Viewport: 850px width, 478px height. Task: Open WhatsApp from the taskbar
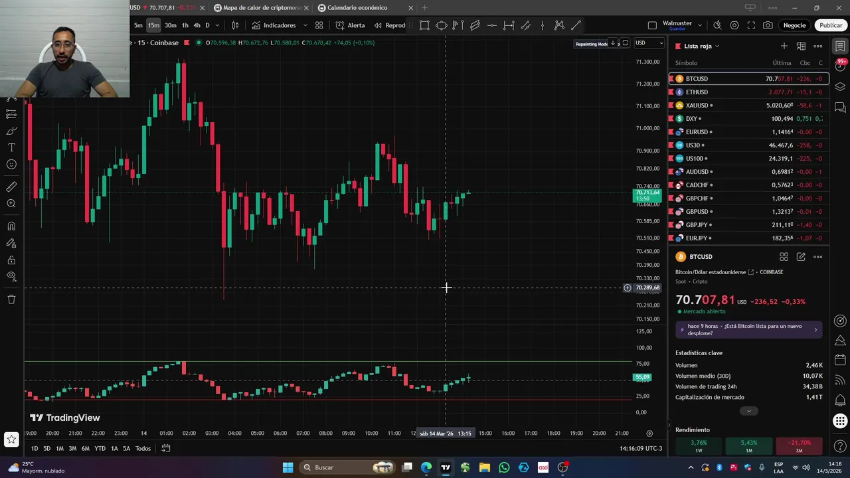point(504,467)
